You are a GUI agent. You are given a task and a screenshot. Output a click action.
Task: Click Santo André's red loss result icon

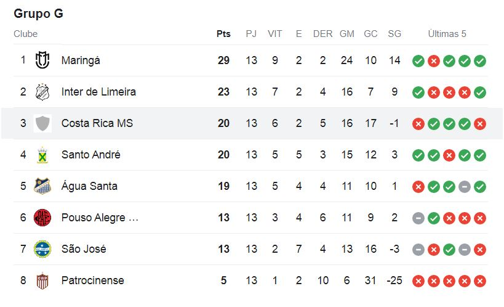[x=449, y=155]
